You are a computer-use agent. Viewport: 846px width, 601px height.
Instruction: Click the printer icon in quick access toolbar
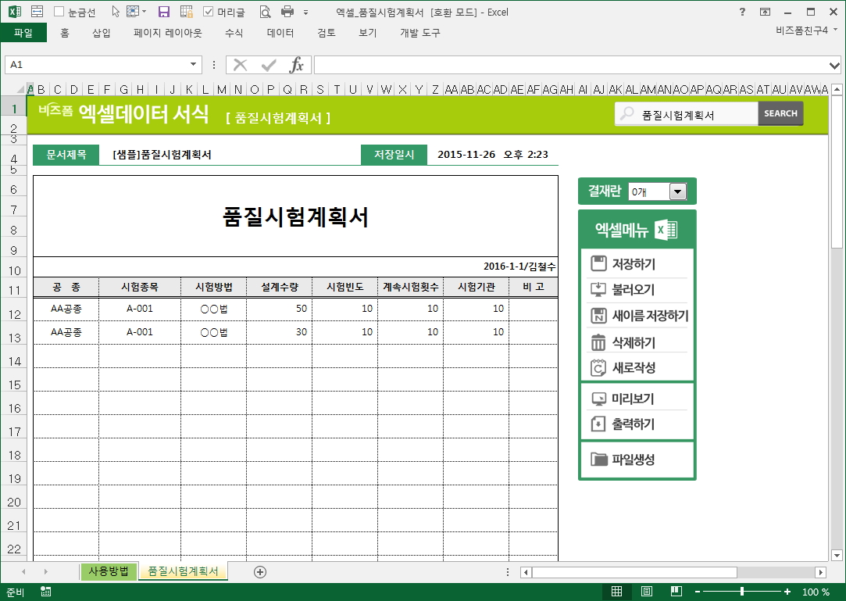click(x=287, y=12)
